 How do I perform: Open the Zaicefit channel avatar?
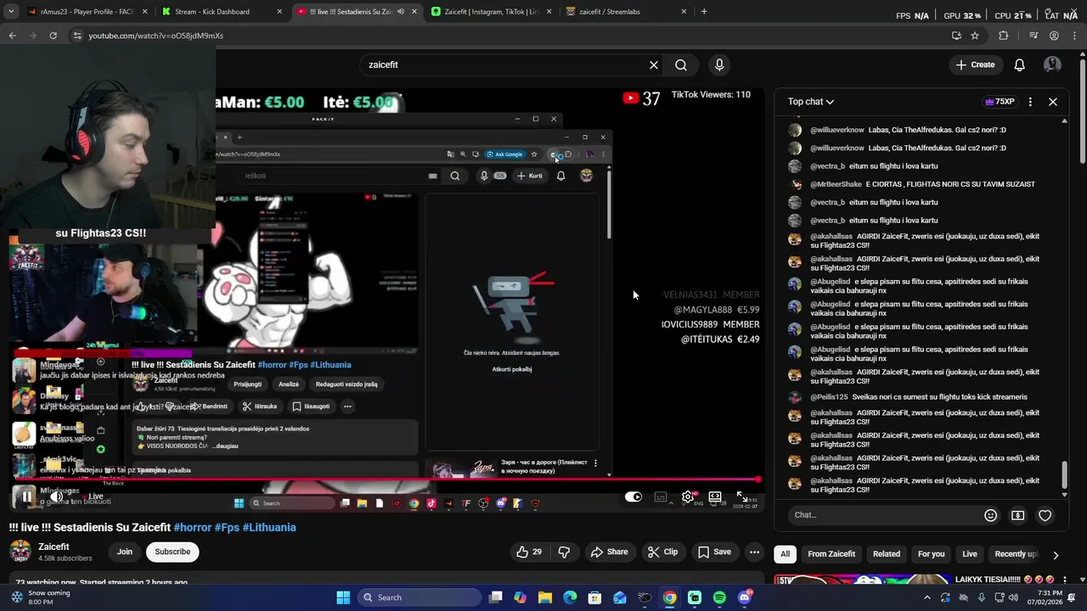(20, 552)
